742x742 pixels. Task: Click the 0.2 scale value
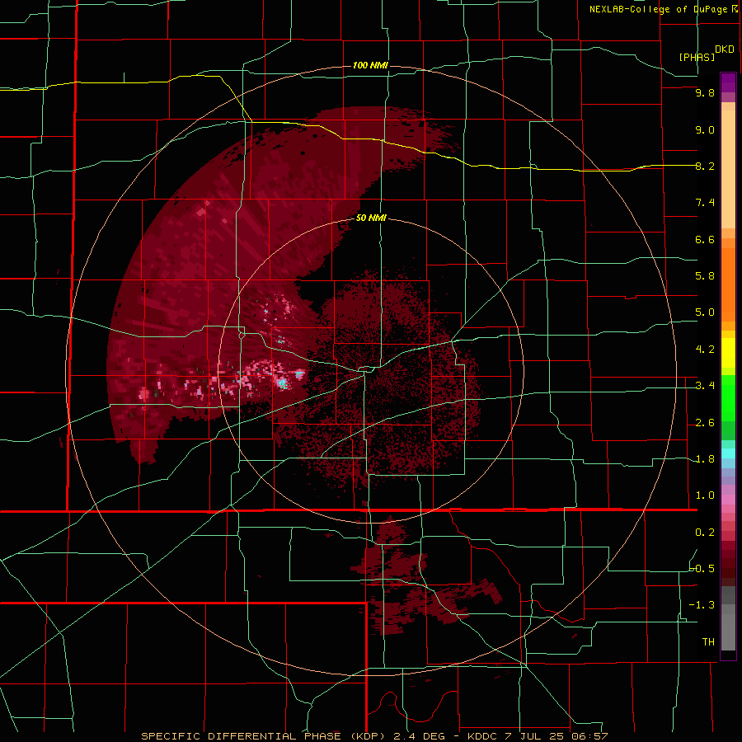pos(705,533)
